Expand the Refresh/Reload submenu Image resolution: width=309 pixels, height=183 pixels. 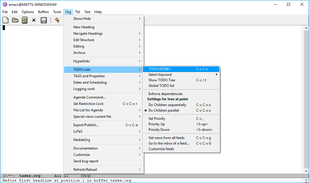click(x=85, y=169)
